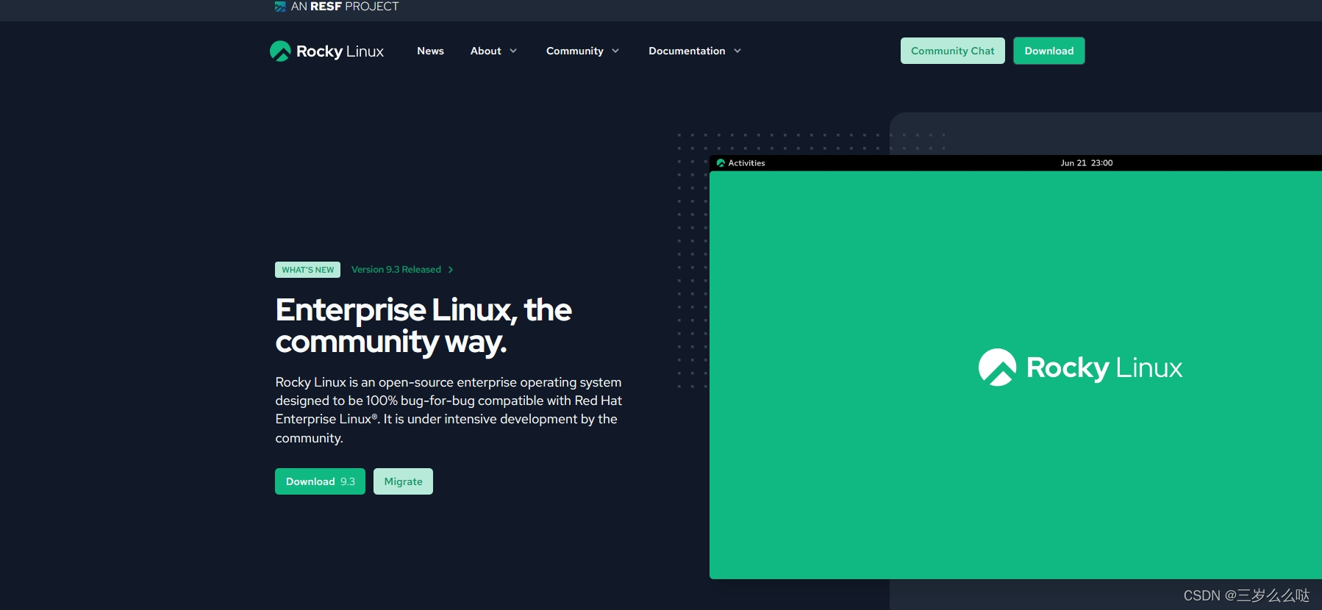Click the Jun 21 23:00 clock text

pos(1087,163)
